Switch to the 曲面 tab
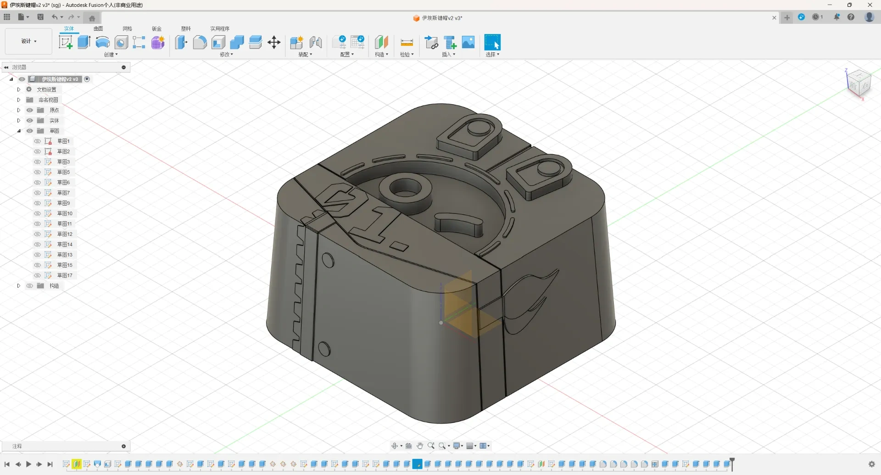 pyautogui.click(x=98, y=28)
